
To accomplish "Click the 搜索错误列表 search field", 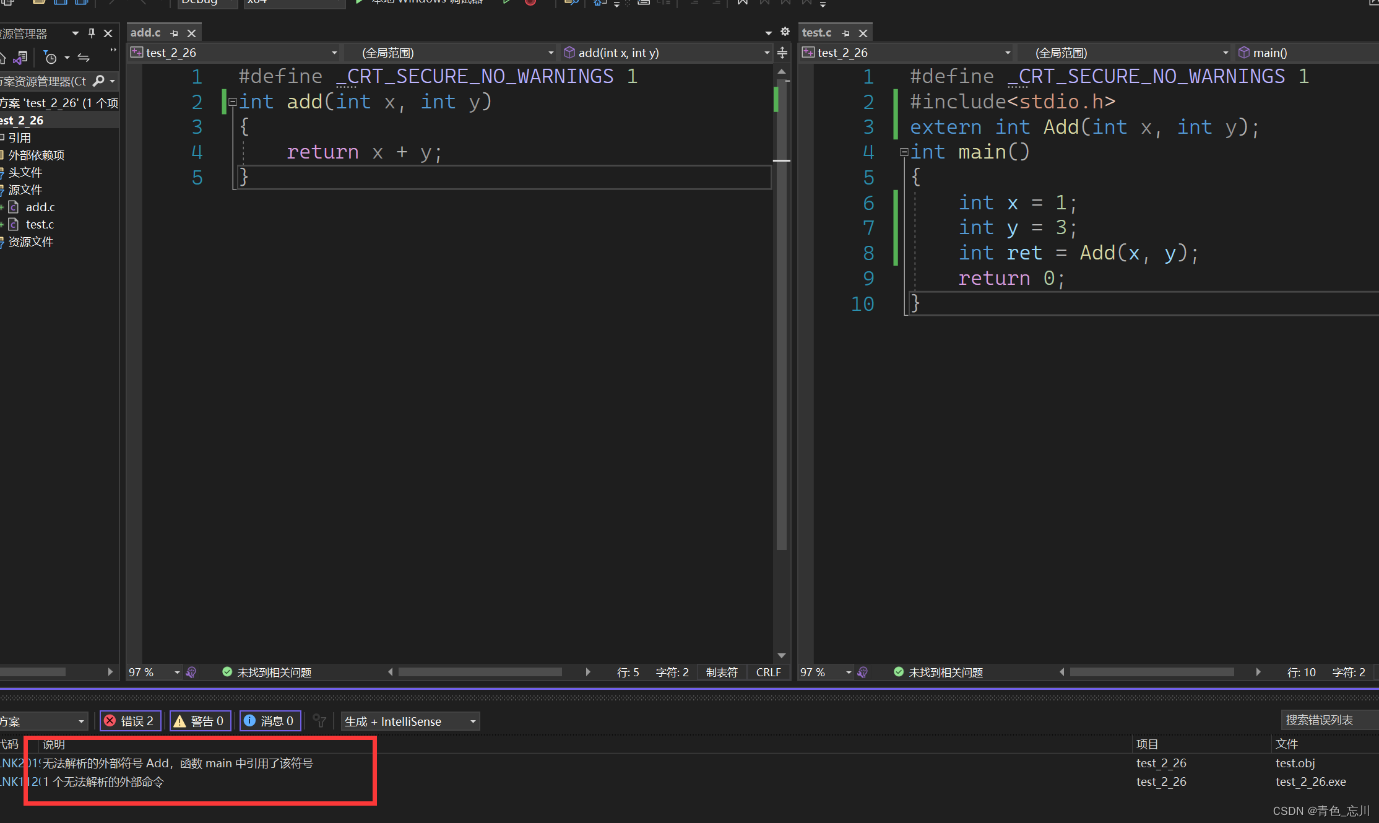I will coord(1329,720).
